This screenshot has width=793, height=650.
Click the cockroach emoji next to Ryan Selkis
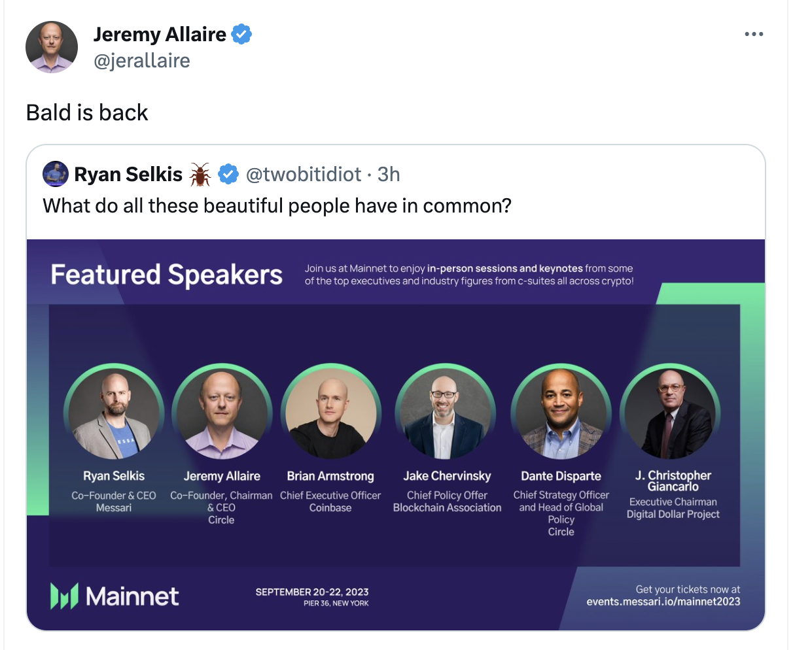(x=200, y=175)
